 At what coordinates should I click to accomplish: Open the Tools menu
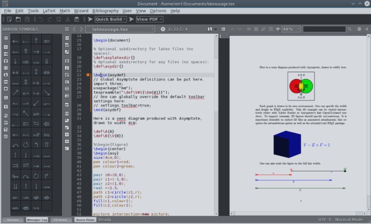pyautogui.click(x=33, y=11)
